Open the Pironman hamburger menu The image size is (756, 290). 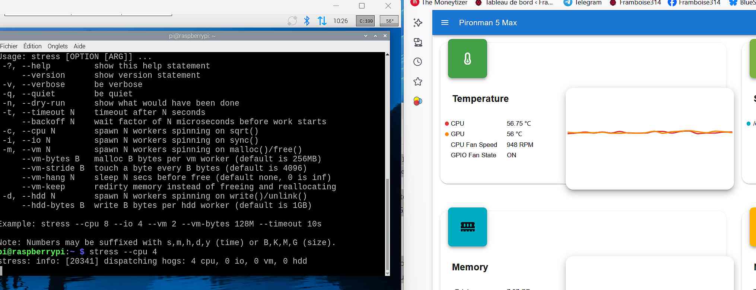[x=445, y=23]
